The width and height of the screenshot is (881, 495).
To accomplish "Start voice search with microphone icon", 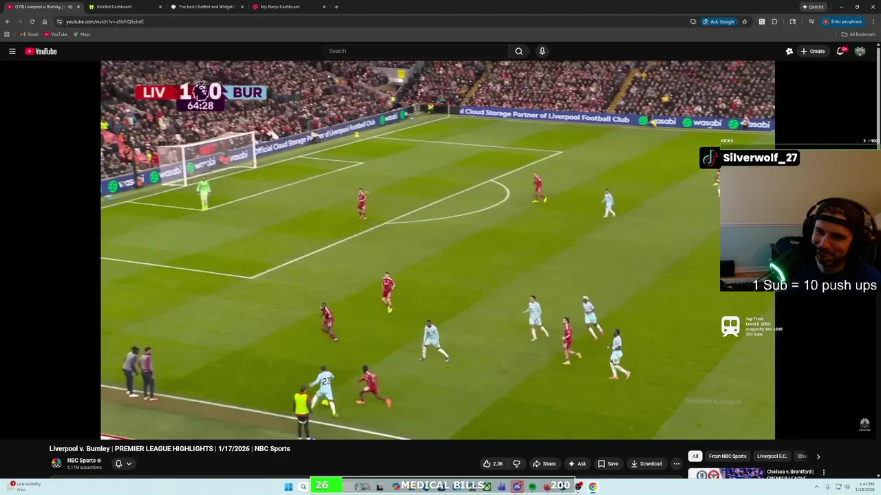I will click(542, 51).
